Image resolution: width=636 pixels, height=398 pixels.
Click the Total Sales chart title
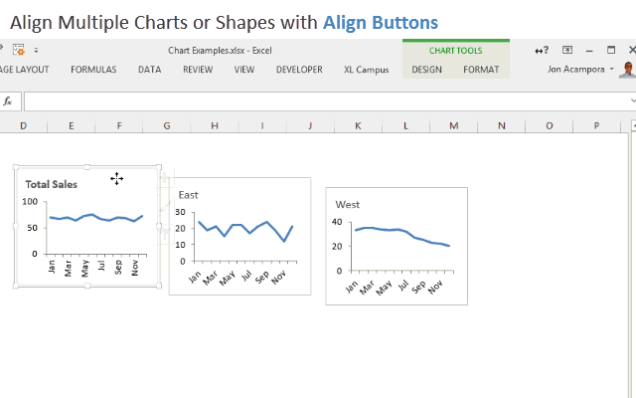(52, 184)
